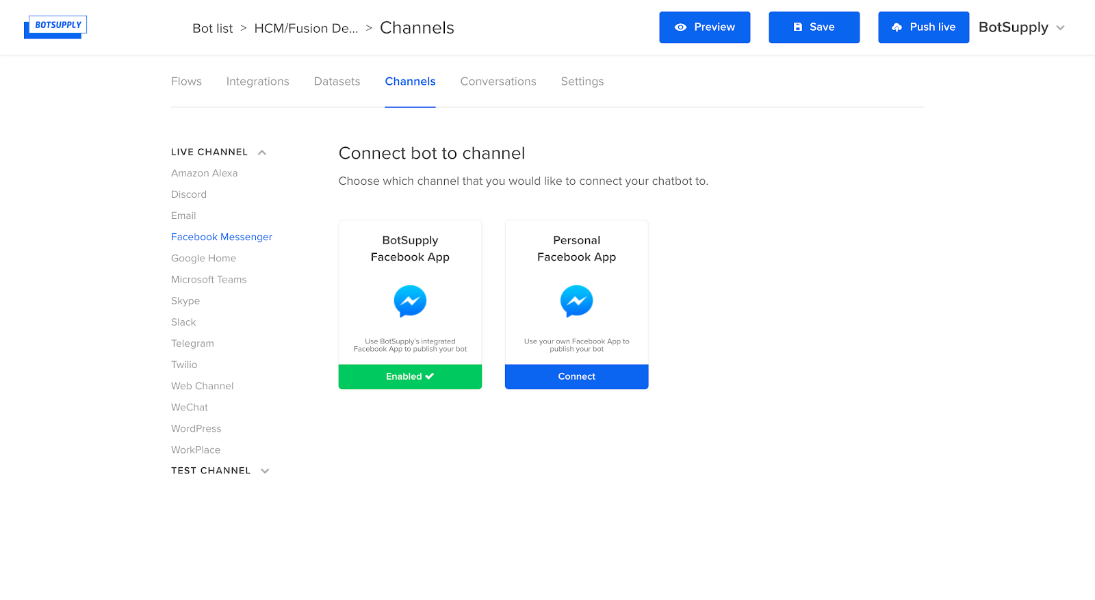1095x600 pixels.
Task: Select Facebook Messenger channel
Action: pyautogui.click(x=222, y=237)
